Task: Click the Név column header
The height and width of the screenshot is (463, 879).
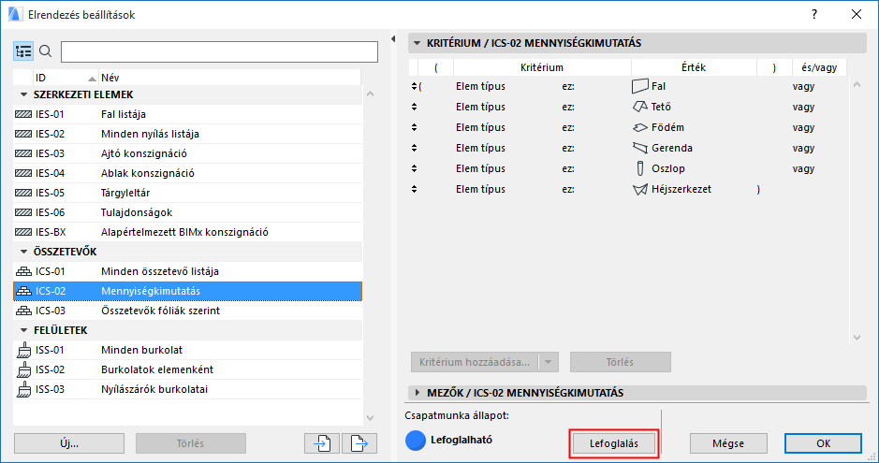Action: point(229,78)
